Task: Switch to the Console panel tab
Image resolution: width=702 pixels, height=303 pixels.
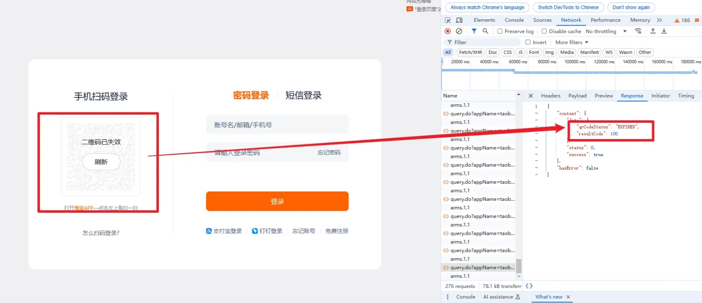Action: pos(514,20)
